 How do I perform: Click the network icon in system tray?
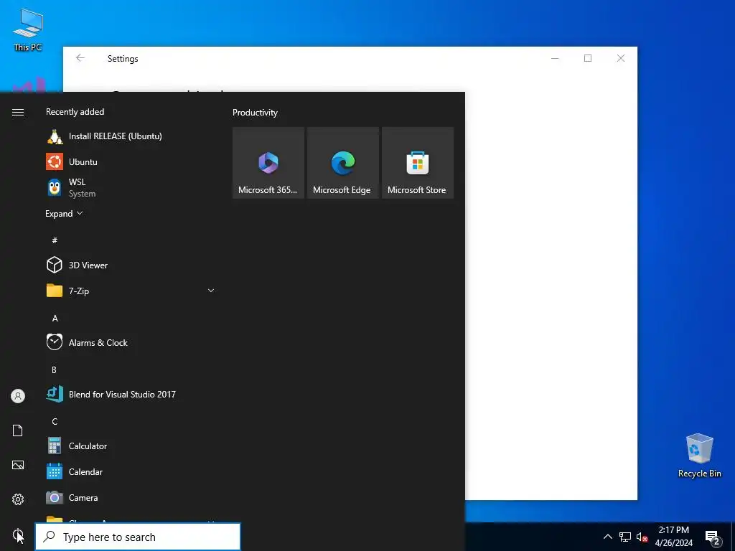(x=625, y=537)
